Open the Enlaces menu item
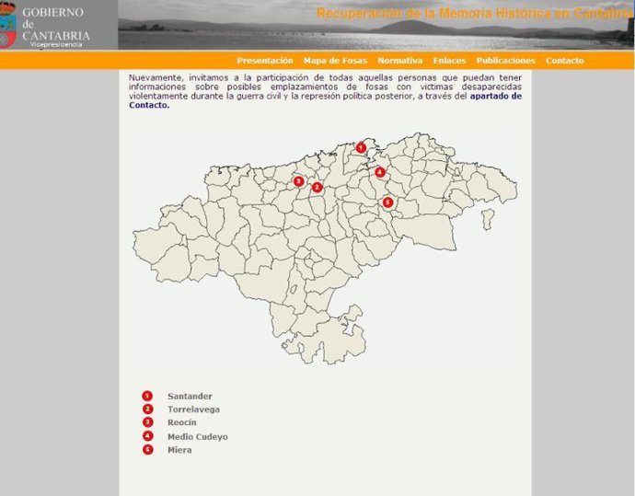 pos(449,61)
